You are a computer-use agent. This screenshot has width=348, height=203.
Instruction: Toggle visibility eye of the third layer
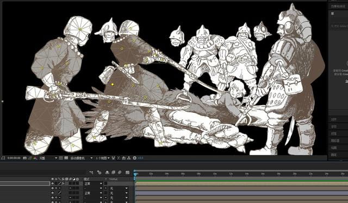click(52, 193)
